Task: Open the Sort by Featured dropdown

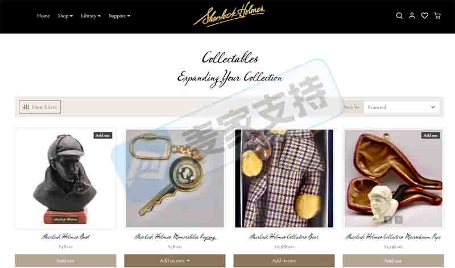Action: (402, 107)
